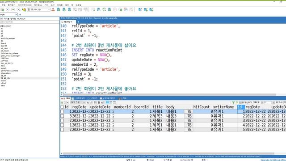Close the cjh connection tab
The width and height of the screenshot is (286, 161).
(16, 14)
